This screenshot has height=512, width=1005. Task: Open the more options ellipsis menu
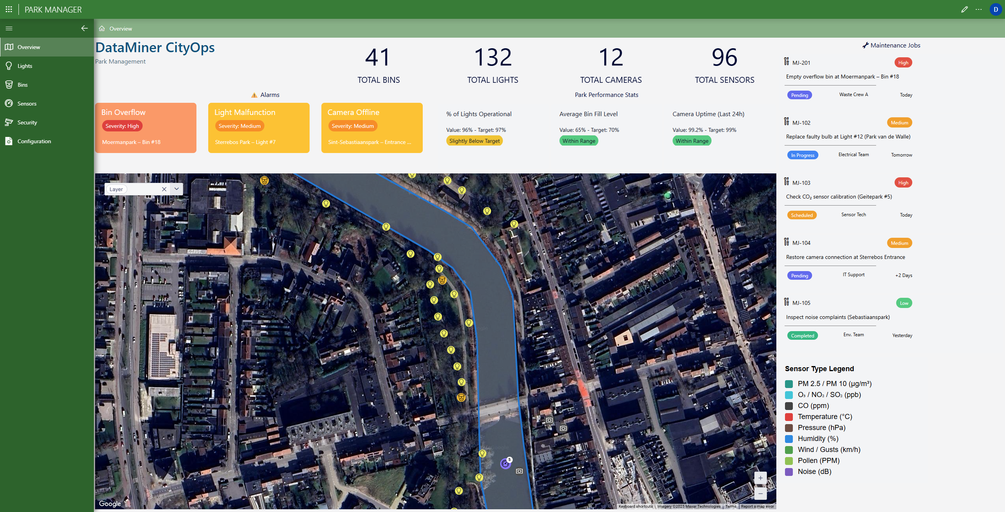point(978,9)
